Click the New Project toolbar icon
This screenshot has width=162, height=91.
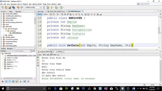click(6, 7)
